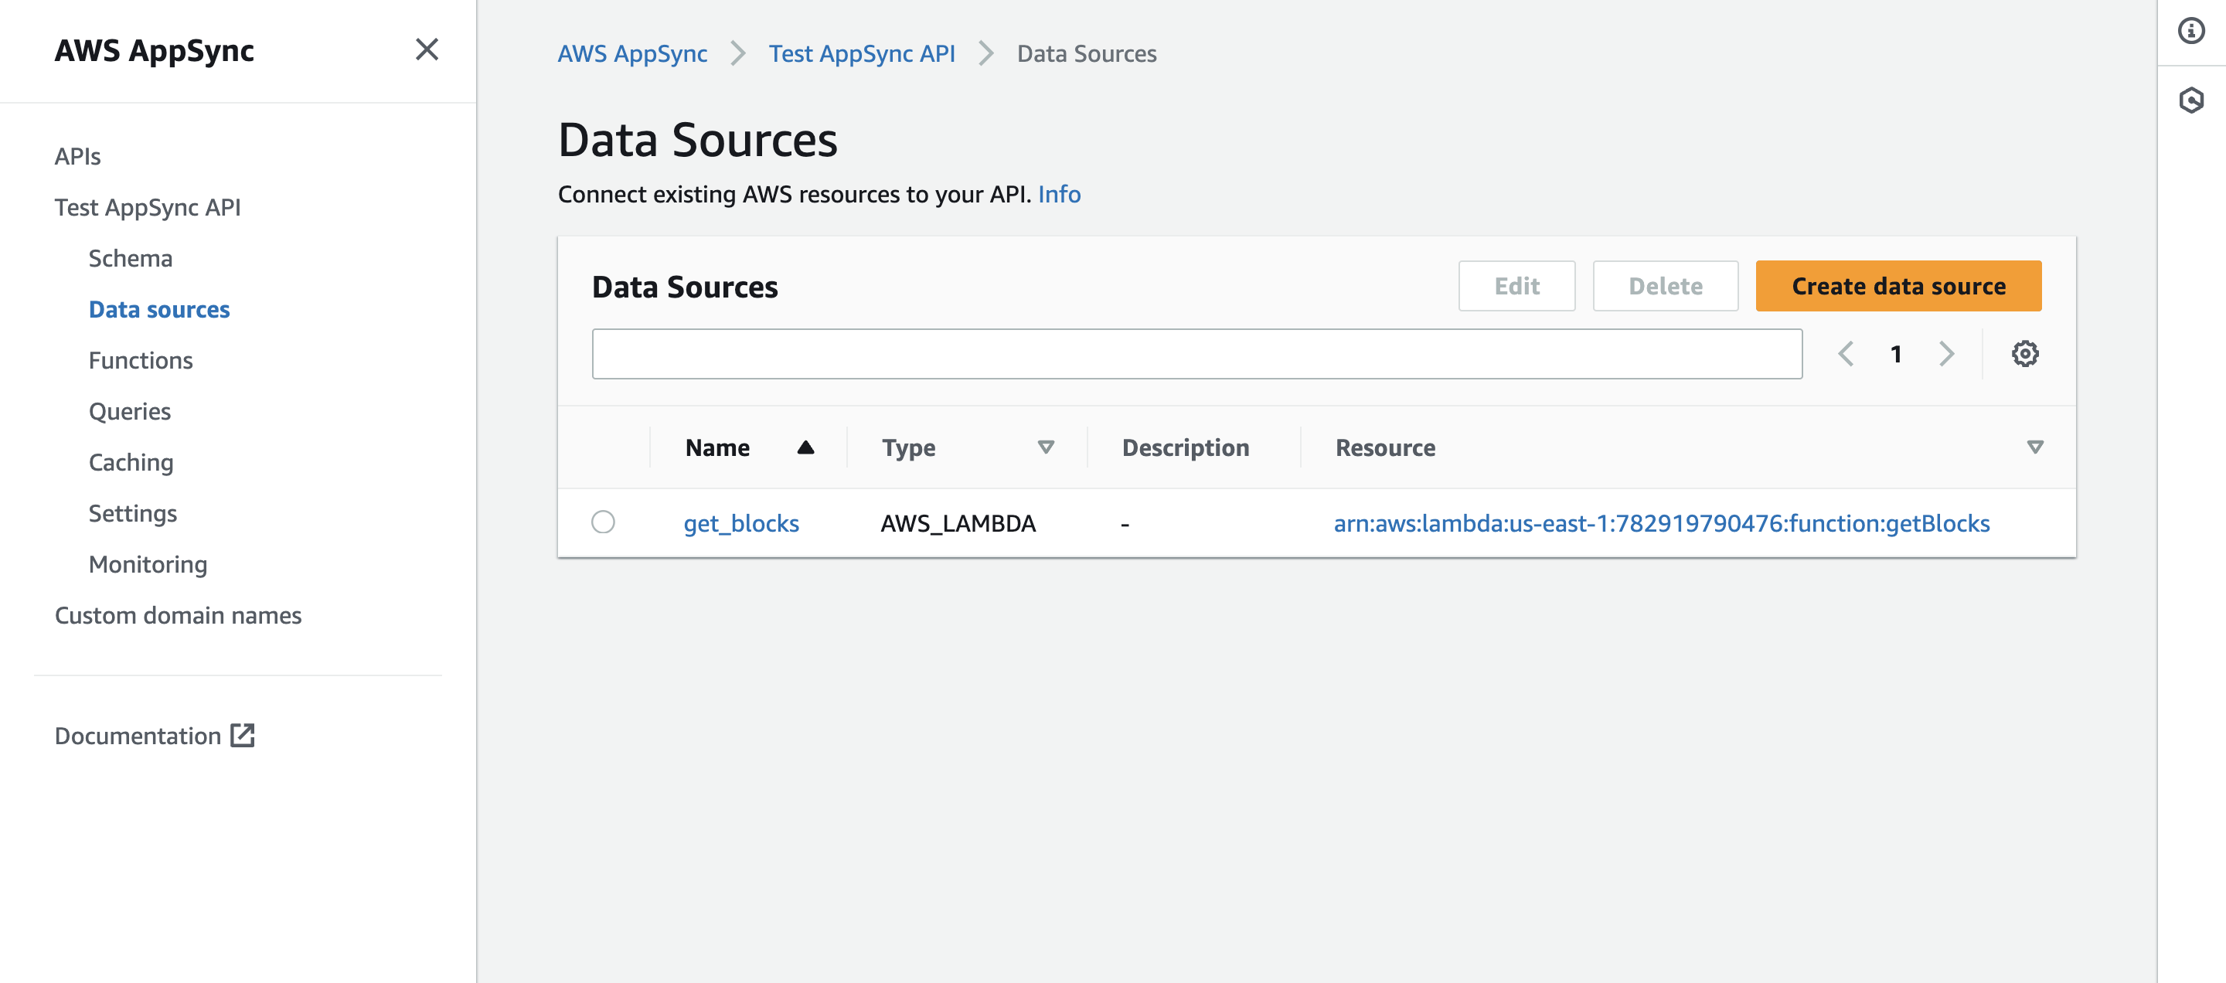Open the Settings page in sidebar
Viewport: 2226px width, 983px height.
point(133,513)
